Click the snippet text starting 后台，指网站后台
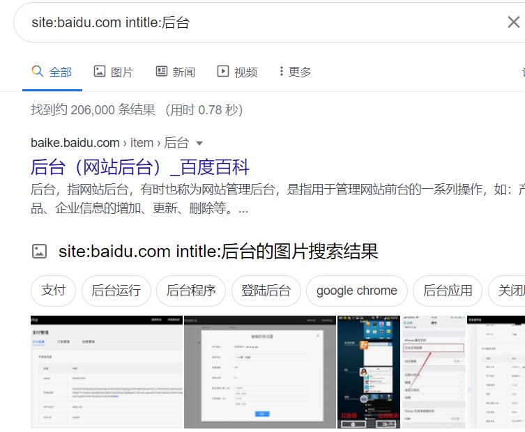Screen dimensions: 525x432 278,199
